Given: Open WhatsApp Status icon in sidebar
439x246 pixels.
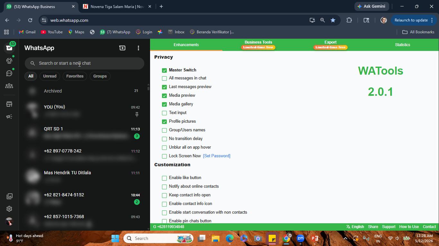Looking at the screenshot, I should point(9,61).
